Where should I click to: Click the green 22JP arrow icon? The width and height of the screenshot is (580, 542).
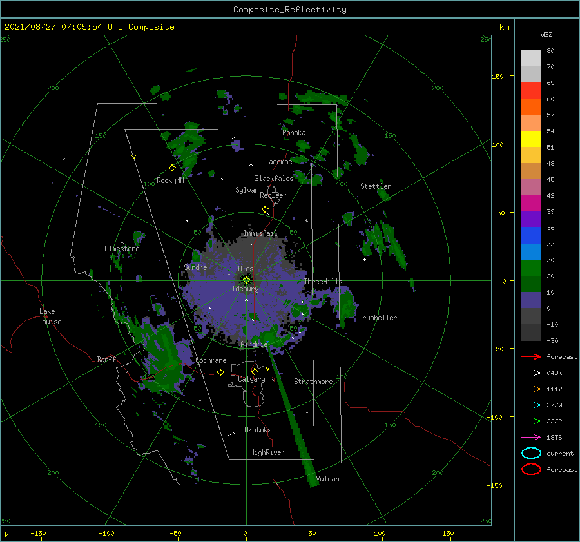point(531,421)
